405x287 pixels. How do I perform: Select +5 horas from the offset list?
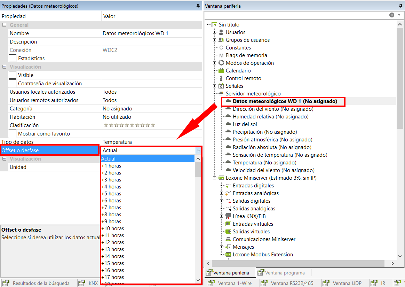tap(111, 194)
